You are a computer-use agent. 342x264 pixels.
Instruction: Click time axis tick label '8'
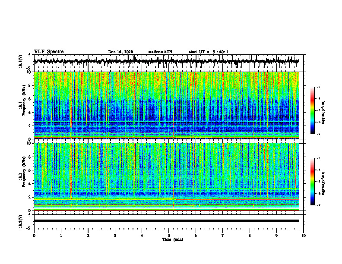tap(250, 236)
